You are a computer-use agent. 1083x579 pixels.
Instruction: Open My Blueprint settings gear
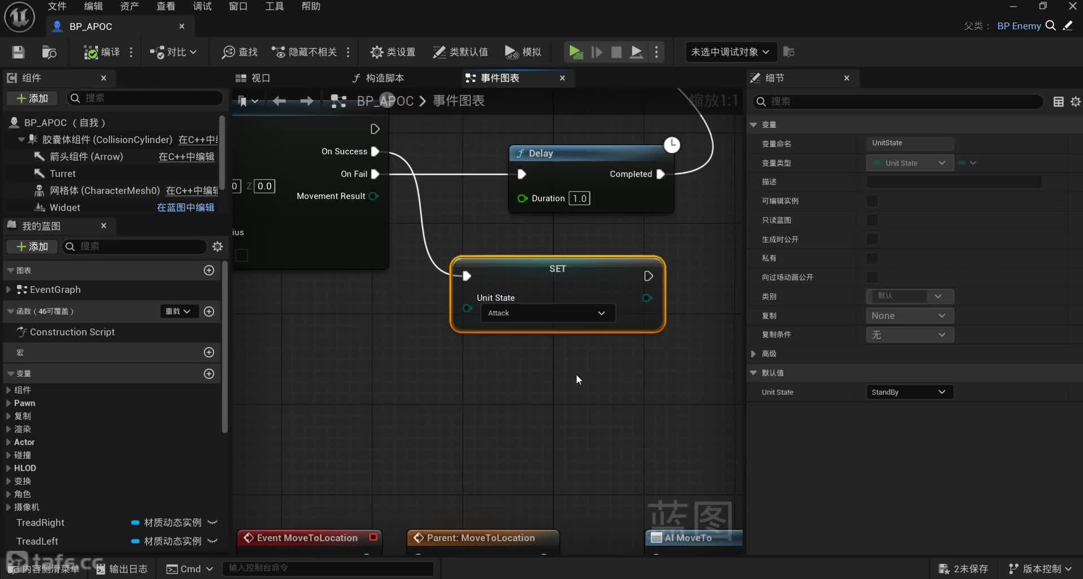[x=217, y=247]
